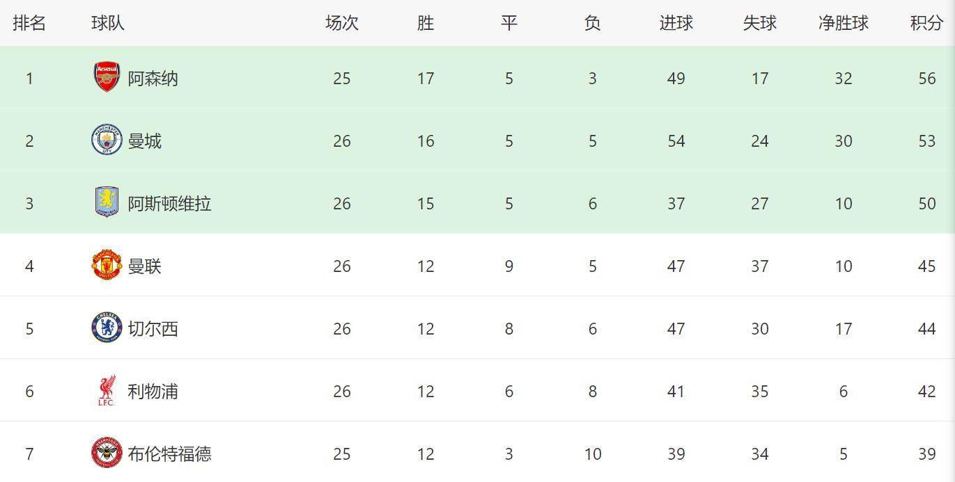Open the 阿森纳 team link
This screenshot has width=955, height=482.
point(153,79)
